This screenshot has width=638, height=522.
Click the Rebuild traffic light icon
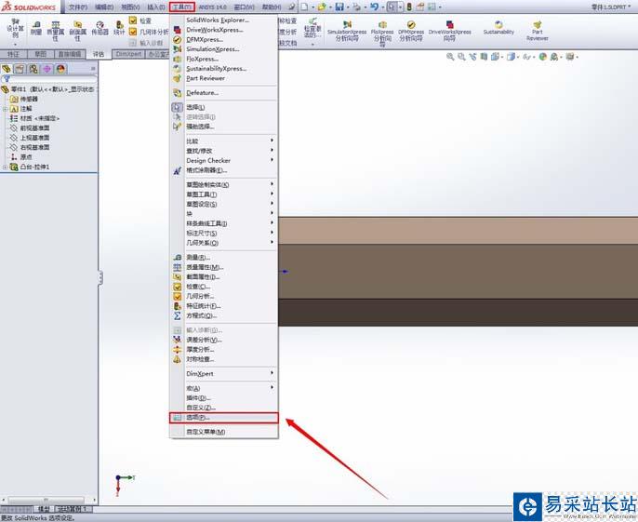tap(409, 7)
